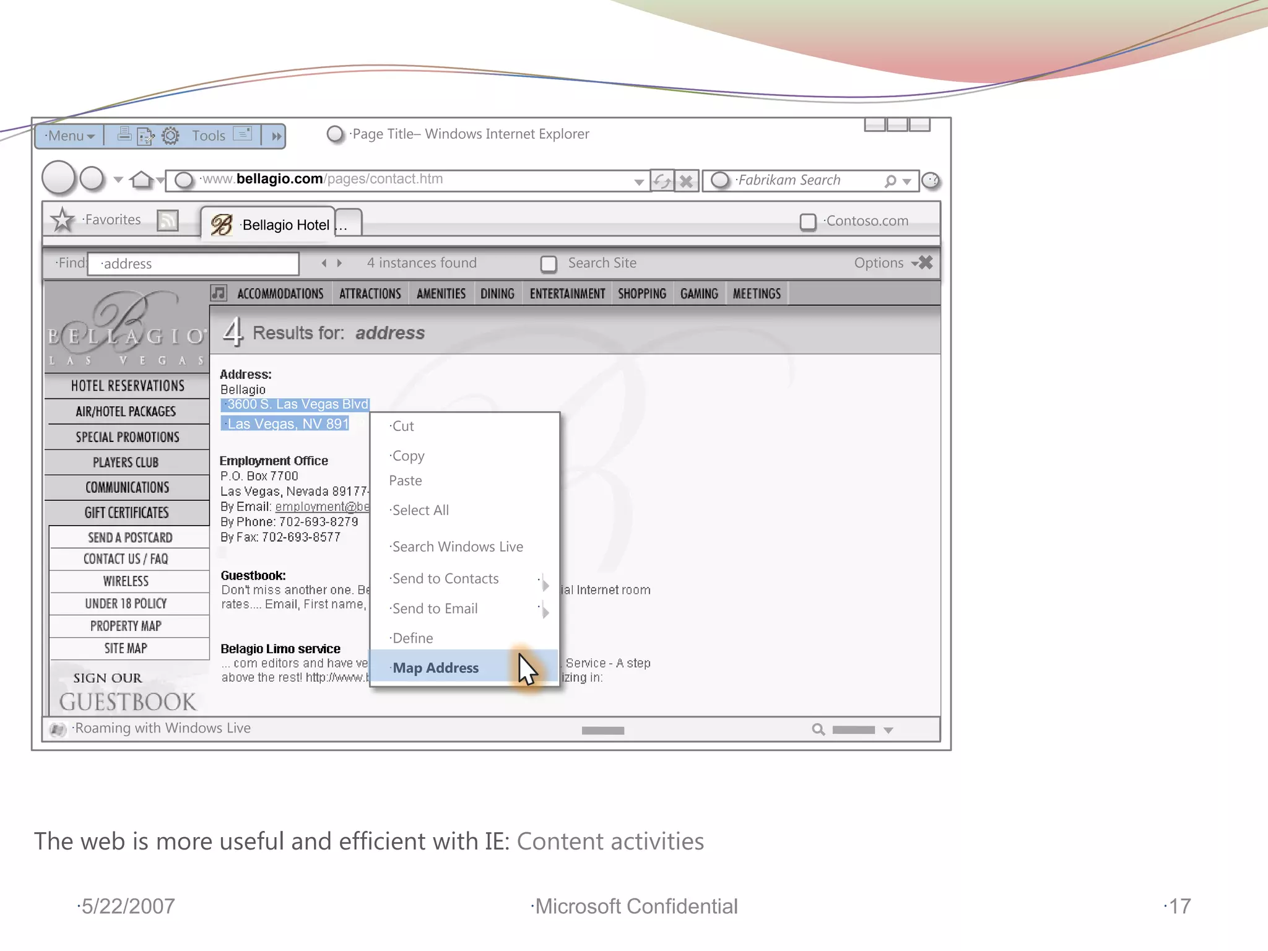Click the page icon before Page Title

click(x=335, y=134)
